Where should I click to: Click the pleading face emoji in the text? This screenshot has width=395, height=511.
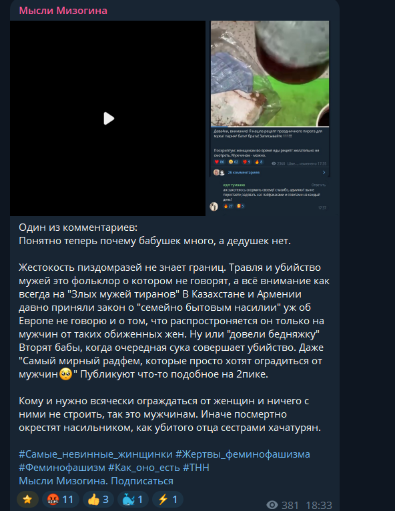pos(66,374)
